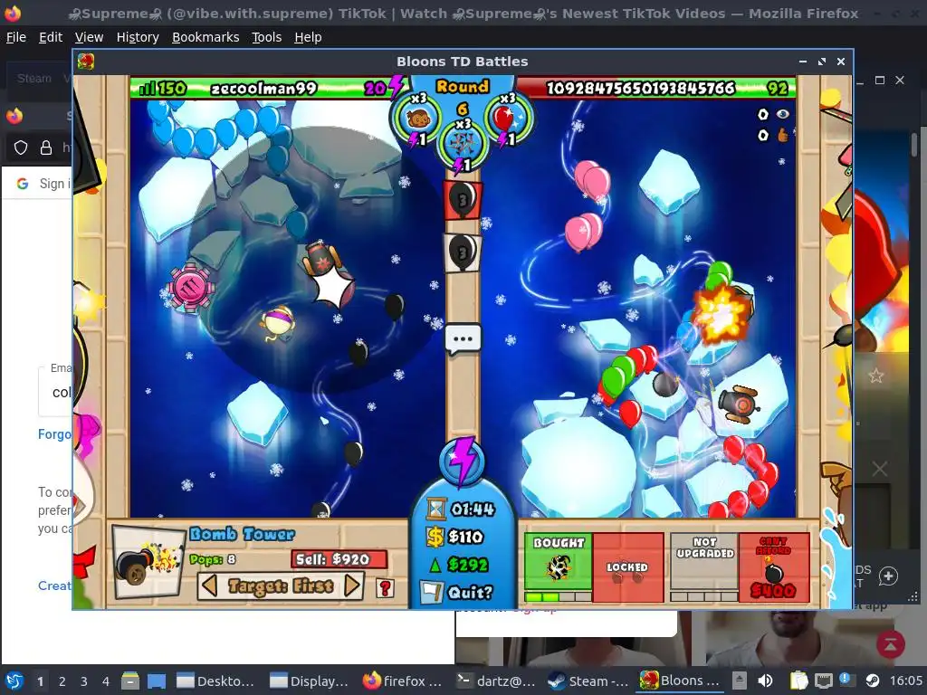
Task: Click the plus circle icon in Firefox page
Action: 889,576
